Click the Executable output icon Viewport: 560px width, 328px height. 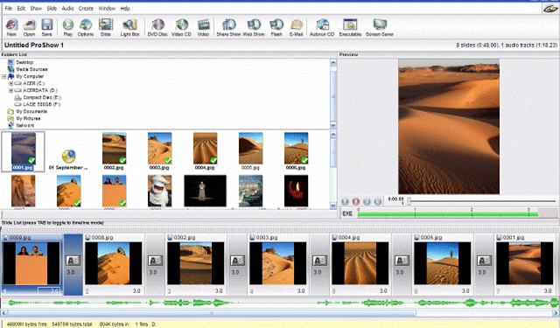(350, 27)
